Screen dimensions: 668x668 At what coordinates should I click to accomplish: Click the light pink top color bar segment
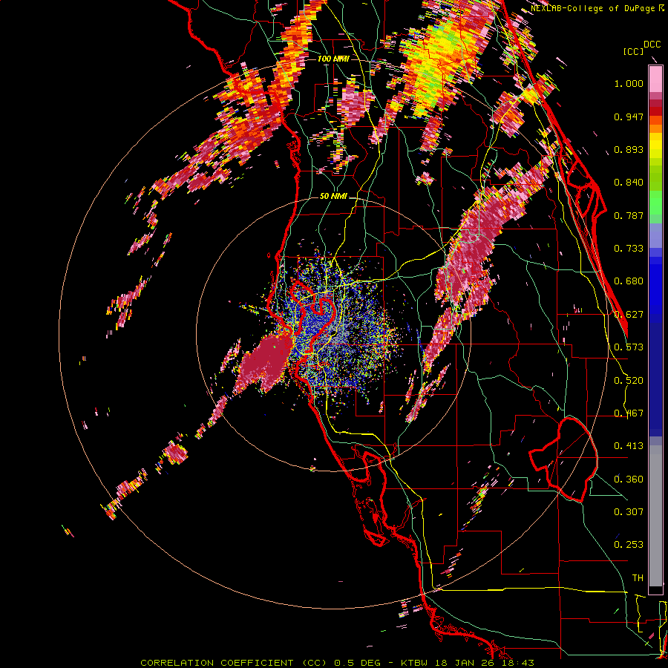[655, 79]
